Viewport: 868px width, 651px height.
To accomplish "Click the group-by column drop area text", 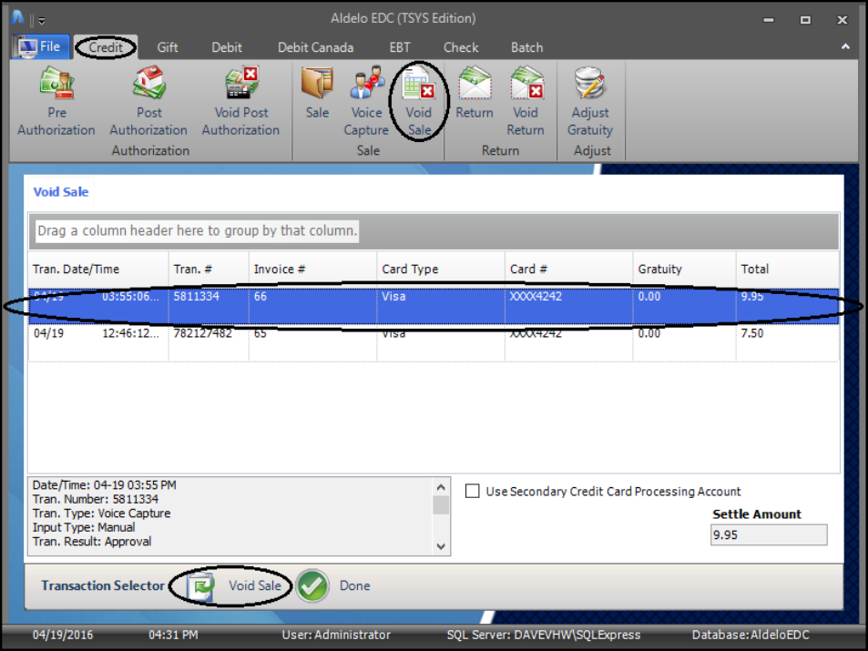I will 197,231.
